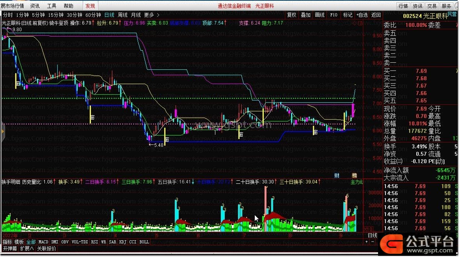Viewport: 460px width, 257px height.
Task: Switch to the MACD indicator
Action: pos(43,242)
